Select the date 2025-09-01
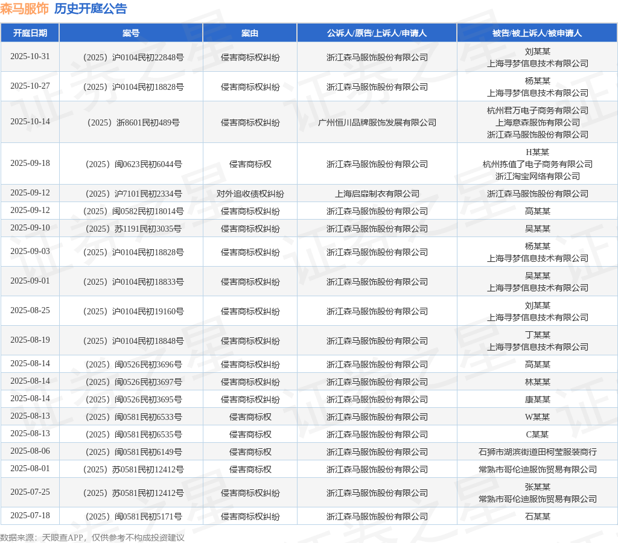The height and width of the screenshot is (543, 618). tap(30, 281)
